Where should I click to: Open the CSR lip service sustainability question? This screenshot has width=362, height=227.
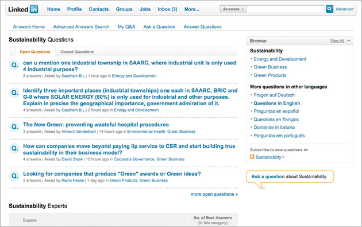pyautogui.click(x=129, y=149)
